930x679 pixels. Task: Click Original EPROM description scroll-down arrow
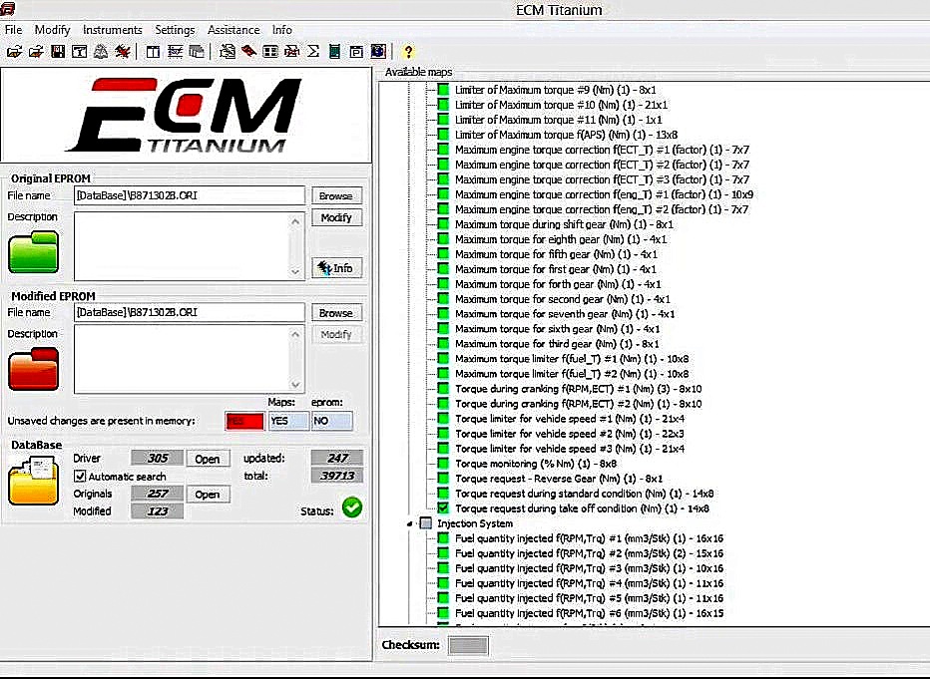click(x=295, y=271)
